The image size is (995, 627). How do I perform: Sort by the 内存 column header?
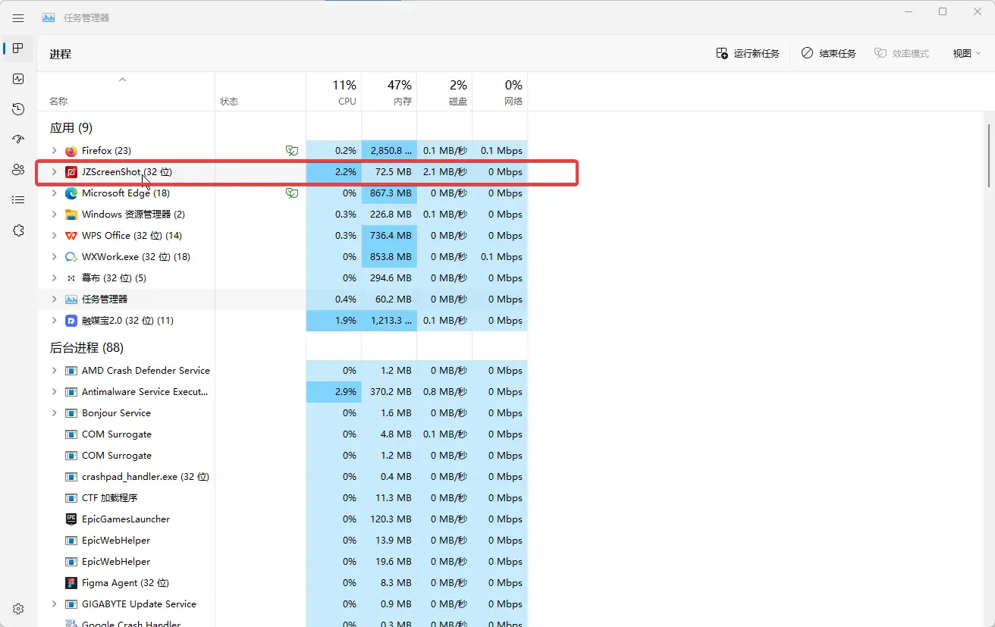pyautogui.click(x=389, y=92)
